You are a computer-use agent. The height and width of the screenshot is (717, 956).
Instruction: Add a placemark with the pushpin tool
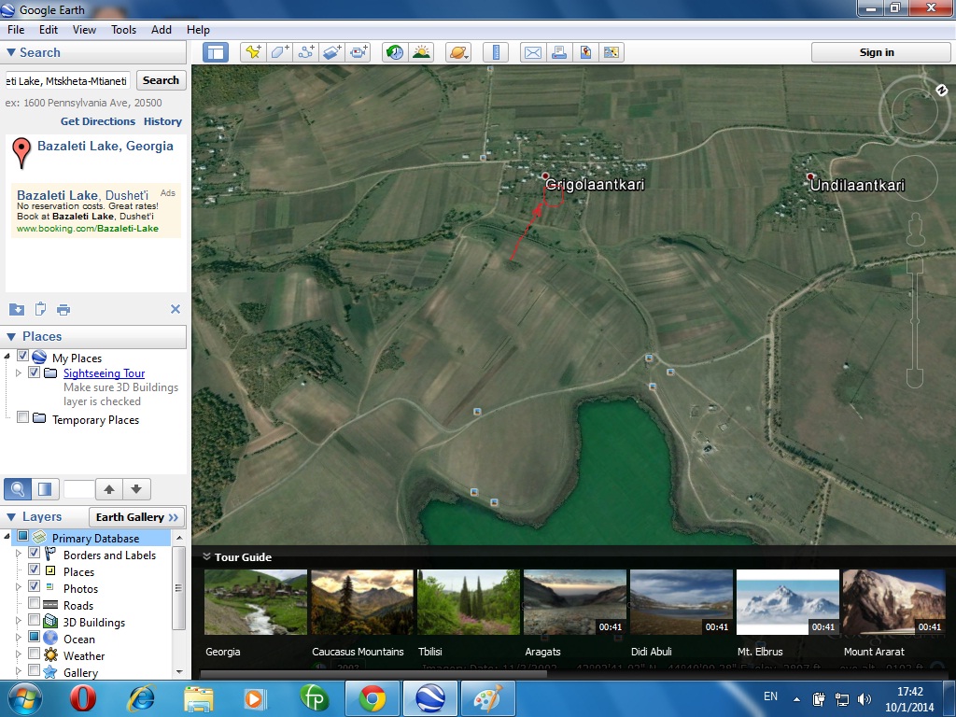[253, 52]
